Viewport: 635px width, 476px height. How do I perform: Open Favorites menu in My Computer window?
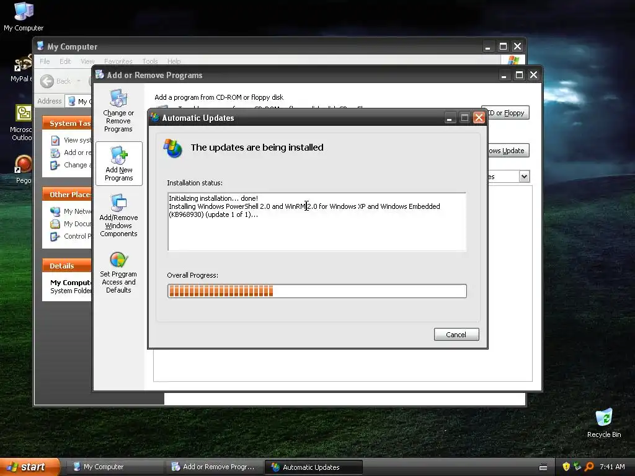[118, 61]
